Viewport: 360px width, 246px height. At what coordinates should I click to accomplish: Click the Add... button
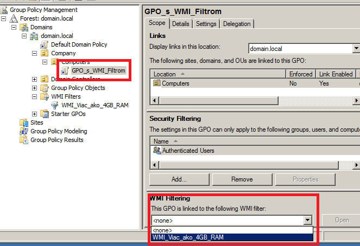[179, 179]
